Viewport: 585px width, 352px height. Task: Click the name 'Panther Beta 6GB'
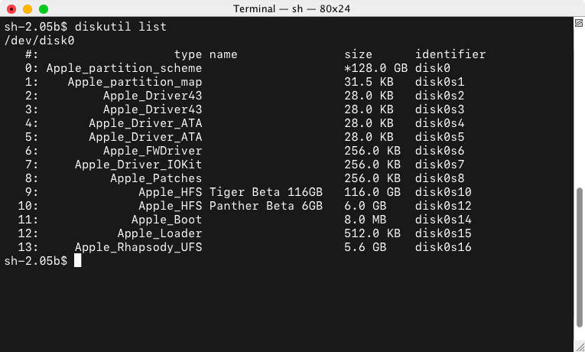click(x=266, y=206)
